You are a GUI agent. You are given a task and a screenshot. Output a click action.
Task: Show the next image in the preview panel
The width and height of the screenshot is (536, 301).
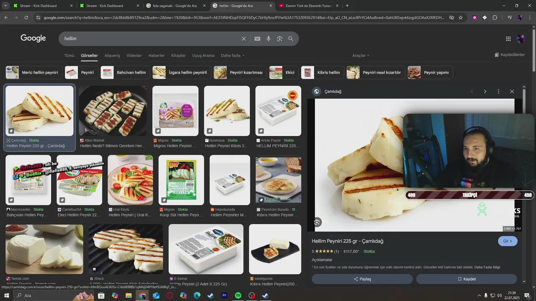click(x=485, y=91)
